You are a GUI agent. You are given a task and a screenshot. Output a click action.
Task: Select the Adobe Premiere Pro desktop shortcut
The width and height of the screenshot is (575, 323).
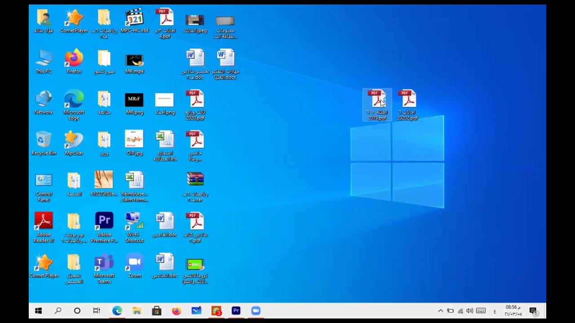tap(104, 228)
